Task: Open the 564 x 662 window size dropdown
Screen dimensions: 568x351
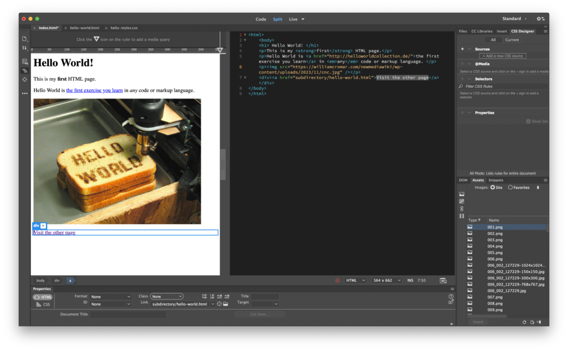Action: click(x=386, y=281)
